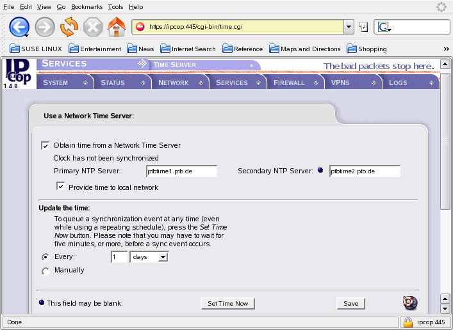Click the Forward navigation arrow icon
The width and height of the screenshot is (453, 330).
(44, 27)
